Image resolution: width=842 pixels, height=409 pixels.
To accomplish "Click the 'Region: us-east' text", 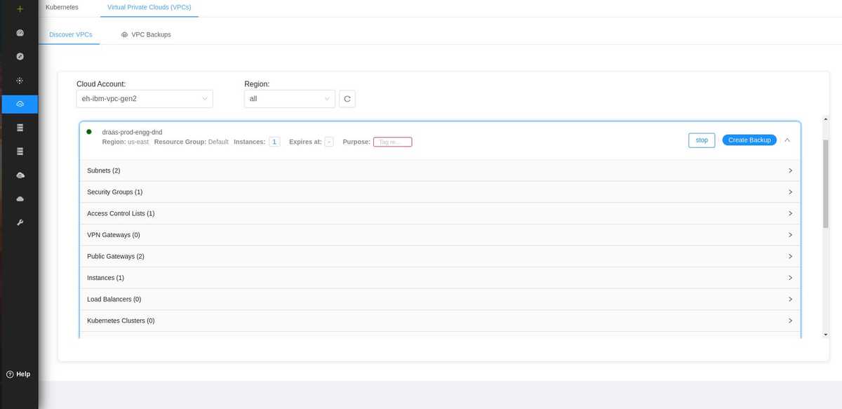I will click(x=126, y=142).
